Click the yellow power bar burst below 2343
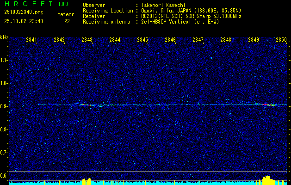 [87, 181]
